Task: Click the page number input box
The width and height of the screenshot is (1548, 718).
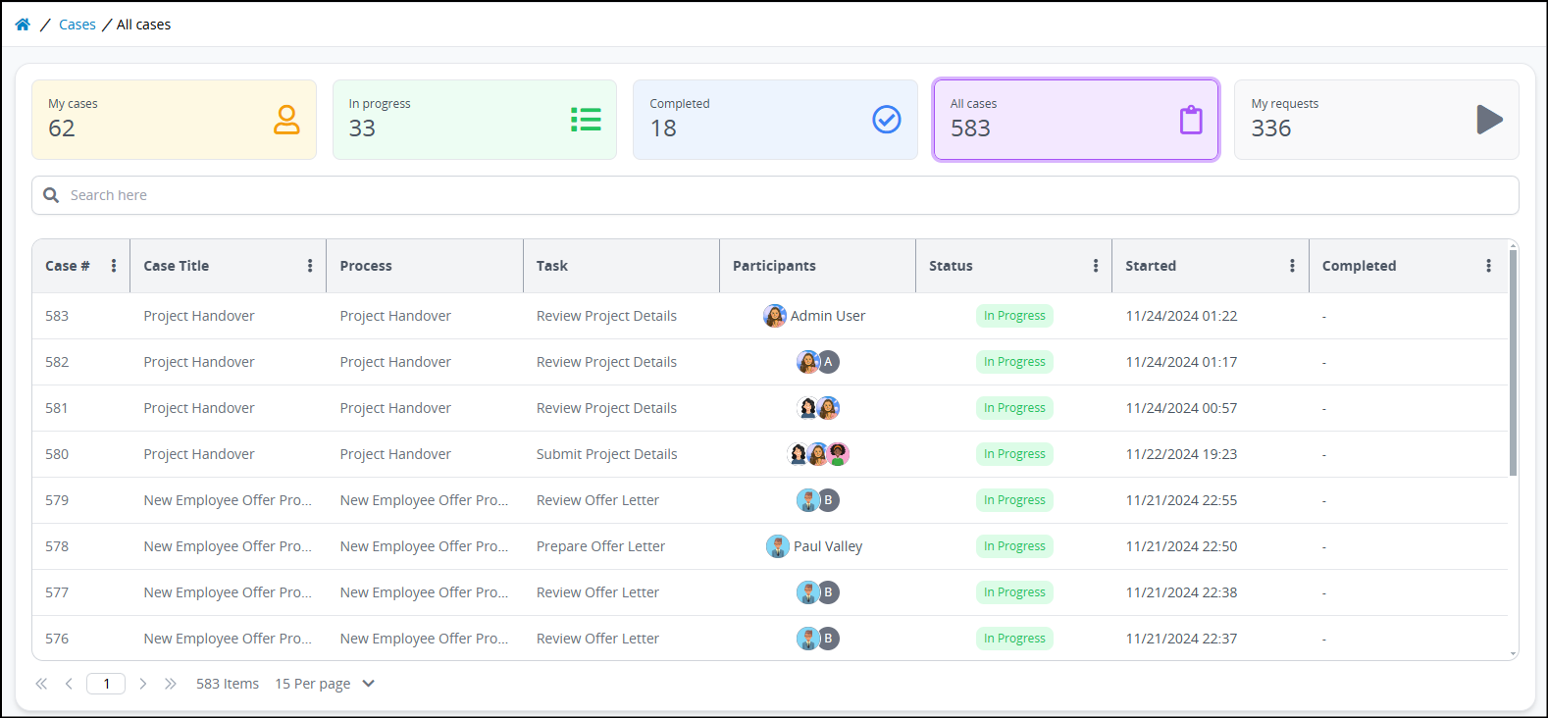Action: [x=106, y=684]
